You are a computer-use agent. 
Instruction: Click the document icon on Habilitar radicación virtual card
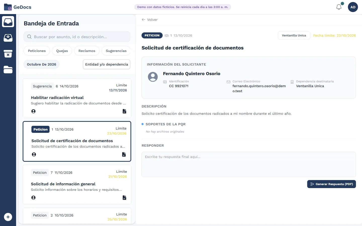click(x=124, y=111)
